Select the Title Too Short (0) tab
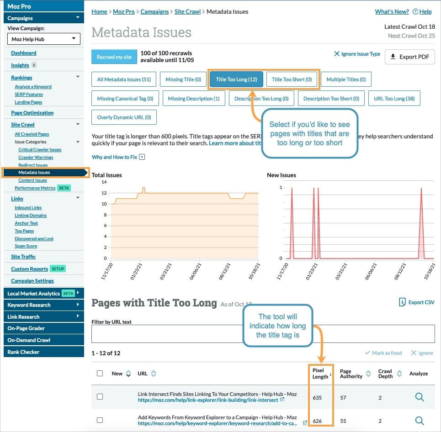This screenshot has height=432, width=441. [x=292, y=79]
